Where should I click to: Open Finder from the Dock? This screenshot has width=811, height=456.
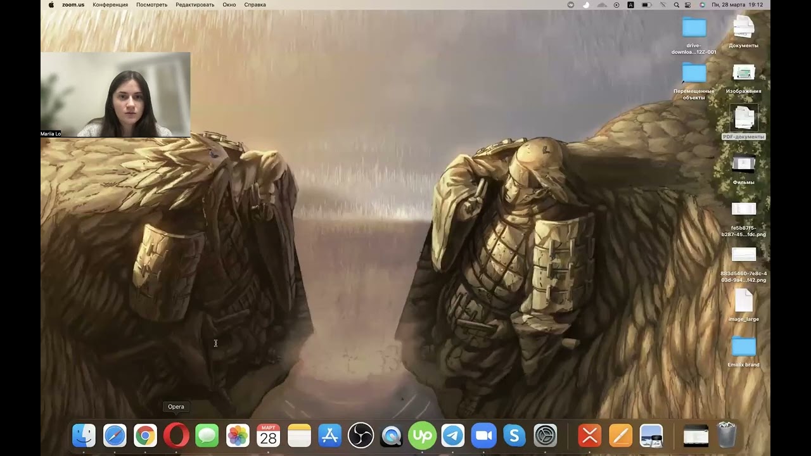click(x=84, y=436)
